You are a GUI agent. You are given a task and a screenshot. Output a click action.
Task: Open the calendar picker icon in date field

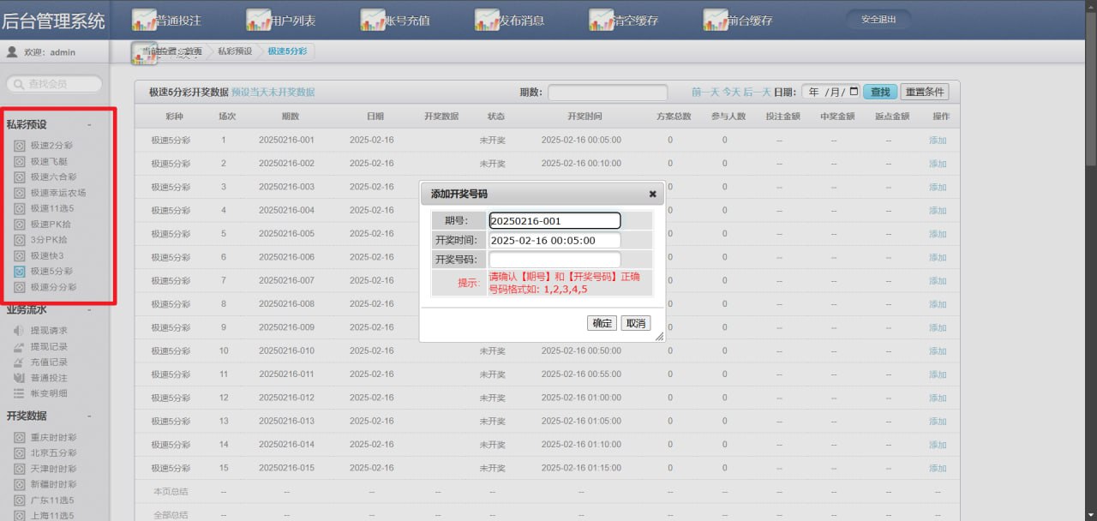[854, 92]
